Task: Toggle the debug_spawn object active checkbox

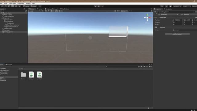Action: click(x=159, y=12)
